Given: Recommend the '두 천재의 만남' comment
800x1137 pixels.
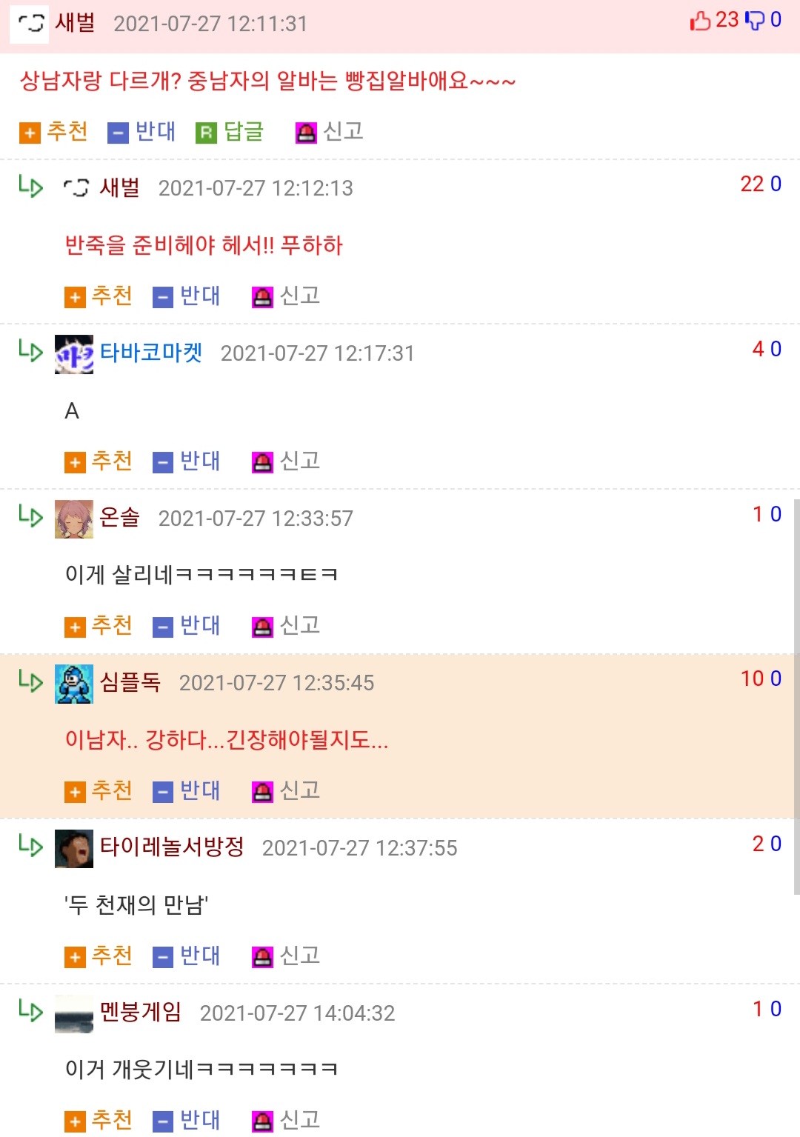Looking at the screenshot, I should pos(99,956).
